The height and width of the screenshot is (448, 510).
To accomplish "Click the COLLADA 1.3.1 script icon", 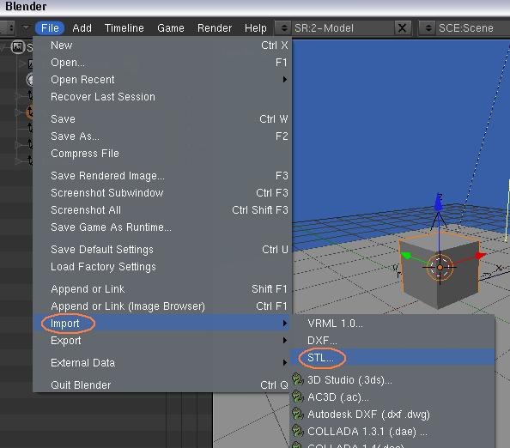I will coord(297,432).
